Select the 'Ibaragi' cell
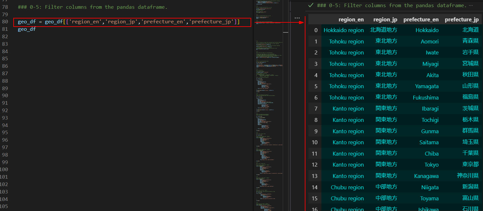This screenshot has height=211, width=483. tap(430, 109)
